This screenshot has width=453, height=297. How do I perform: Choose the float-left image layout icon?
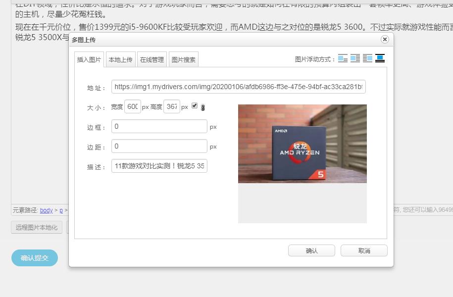pyautogui.click(x=355, y=58)
